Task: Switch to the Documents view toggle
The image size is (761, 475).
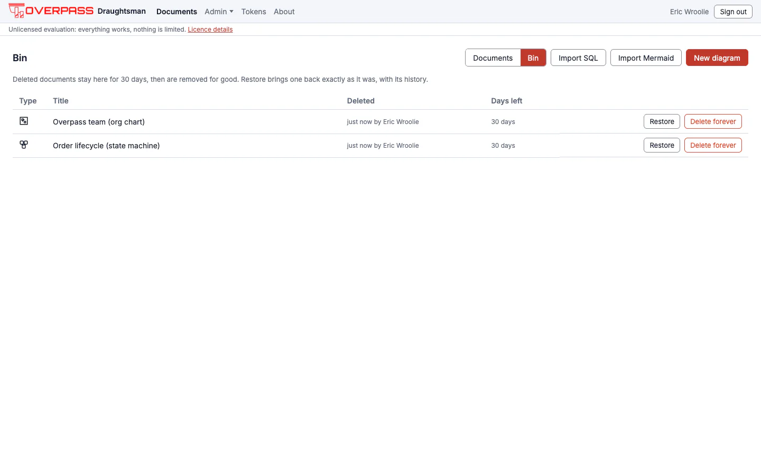Action: pos(493,58)
